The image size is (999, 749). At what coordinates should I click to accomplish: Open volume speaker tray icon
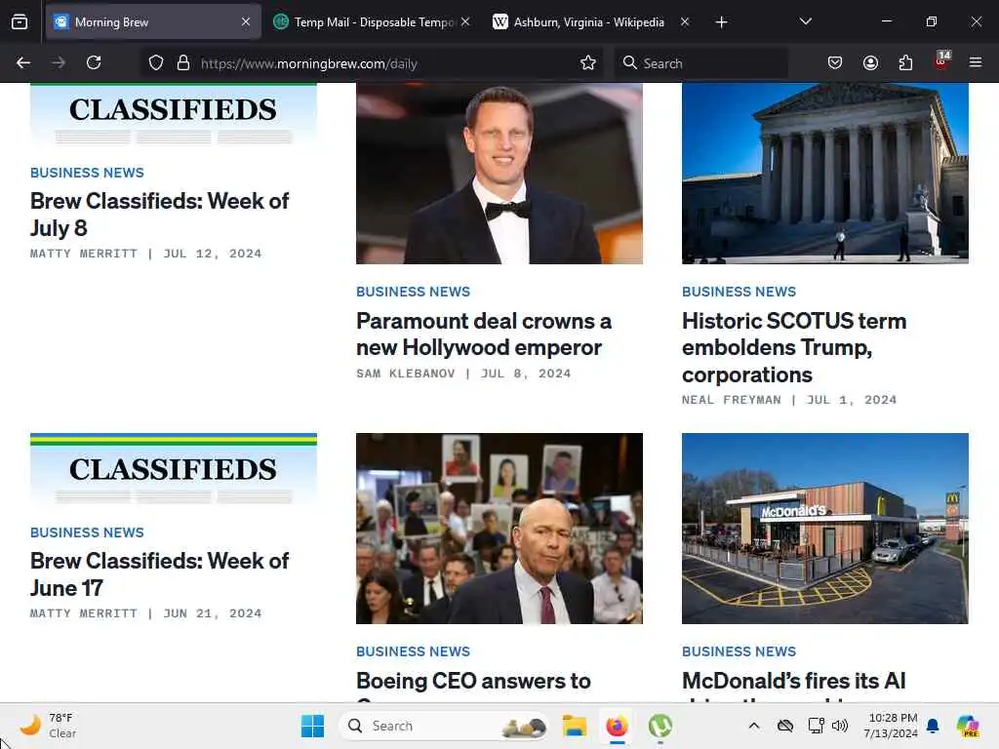tap(840, 726)
